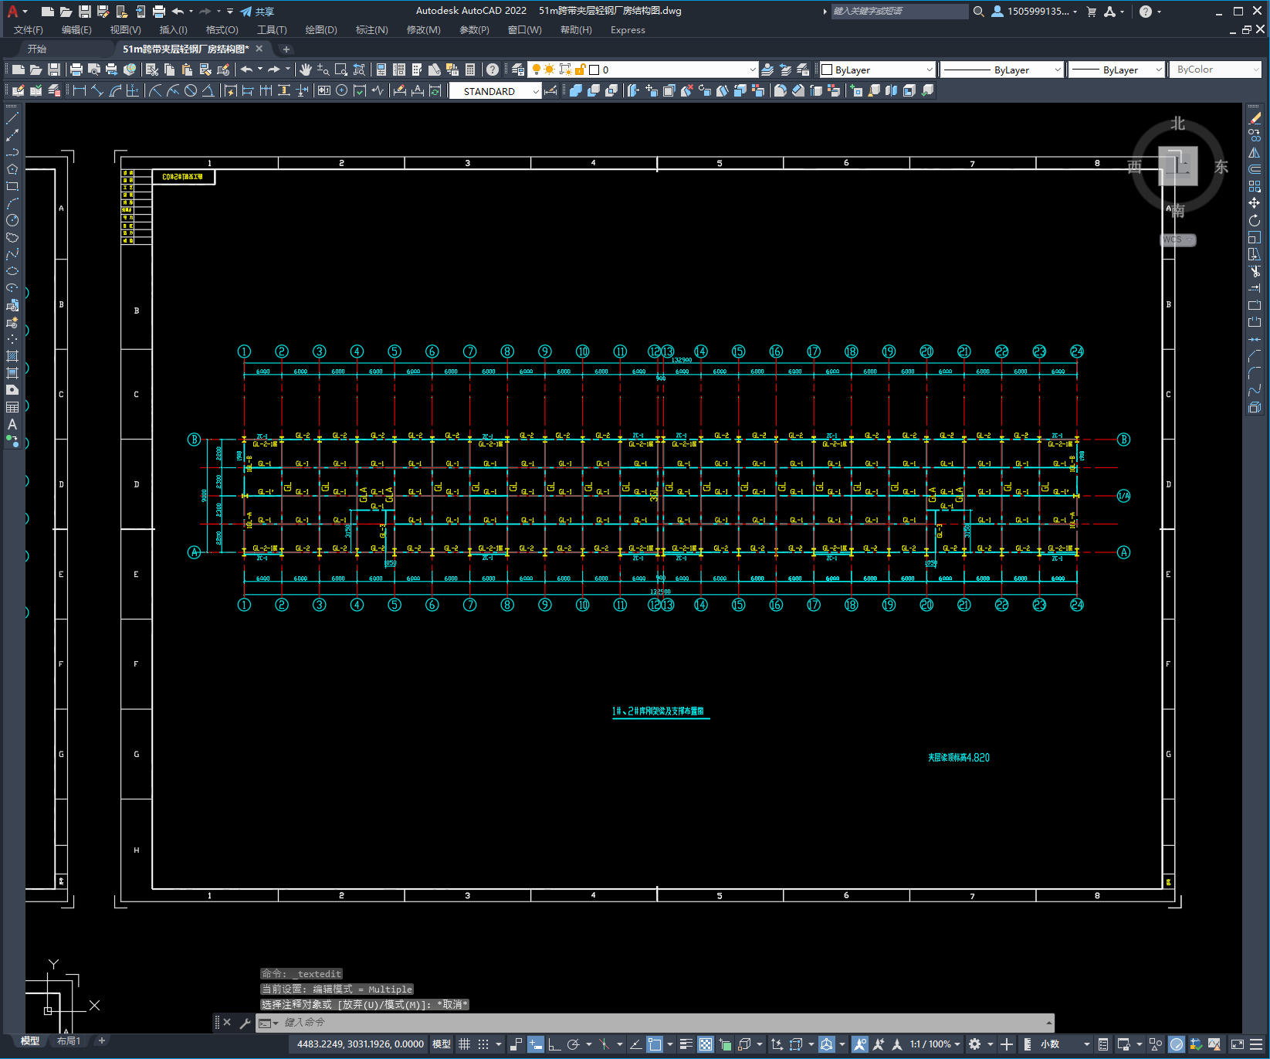Click the Plot printer icon in standard toolbar
Image resolution: width=1270 pixels, height=1059 pixels.
(76, 70)
